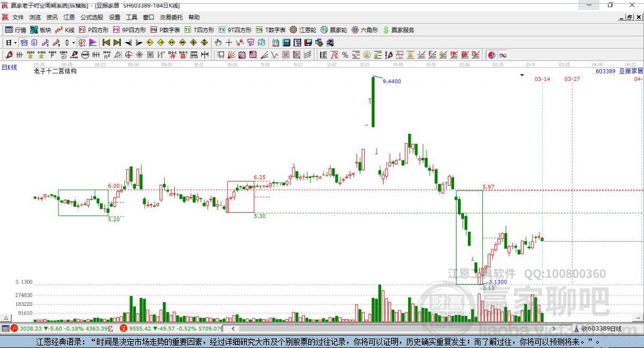Click the horizontal chart scrollbar track
644x348 pixels.
pyautogui.click(x=394, y=329)
